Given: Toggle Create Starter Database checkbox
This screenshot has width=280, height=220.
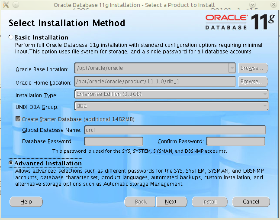Looking at the screenshot, I should 18,119.
